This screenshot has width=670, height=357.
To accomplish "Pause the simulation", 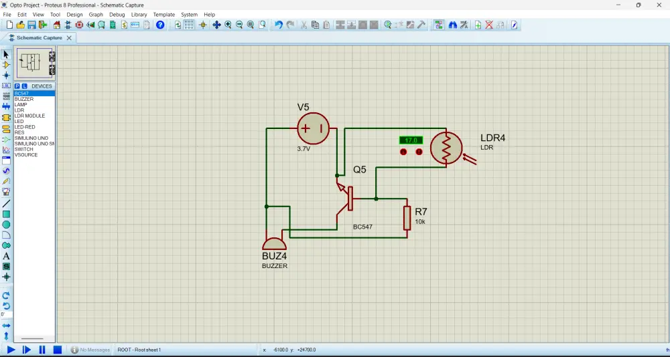I will 42,350.
